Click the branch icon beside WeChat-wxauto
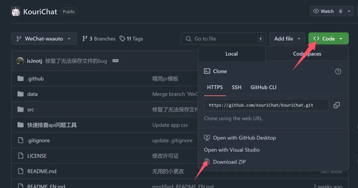This screenshot has height=188, width=358. pos(19,39)
